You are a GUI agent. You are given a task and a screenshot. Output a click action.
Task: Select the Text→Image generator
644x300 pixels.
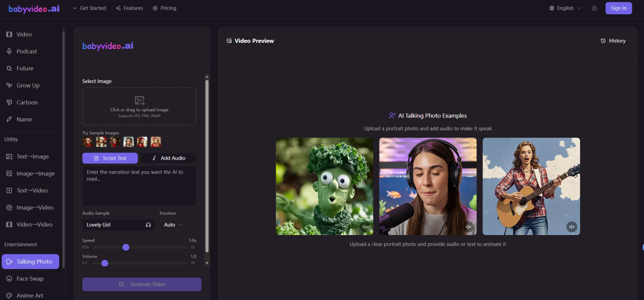31,156
